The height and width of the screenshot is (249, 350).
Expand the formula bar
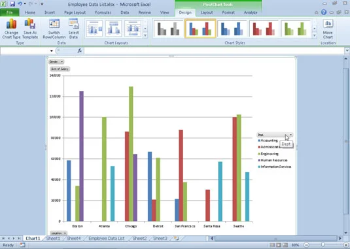point(347,50)
